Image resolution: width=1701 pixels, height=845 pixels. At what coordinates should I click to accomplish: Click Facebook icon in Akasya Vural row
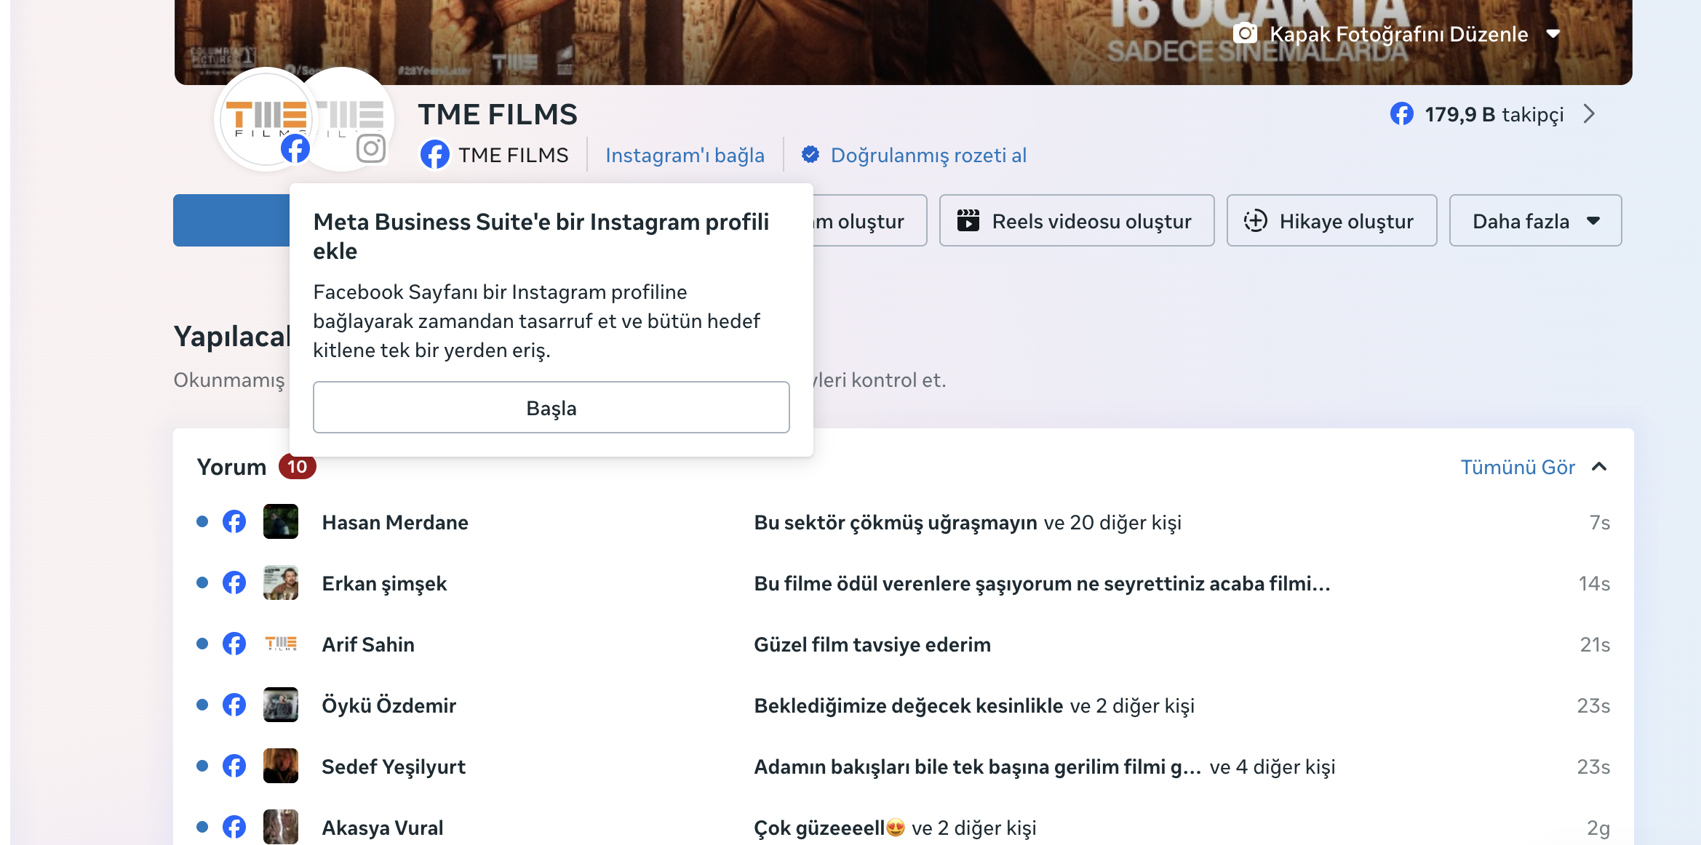(234, 827)
